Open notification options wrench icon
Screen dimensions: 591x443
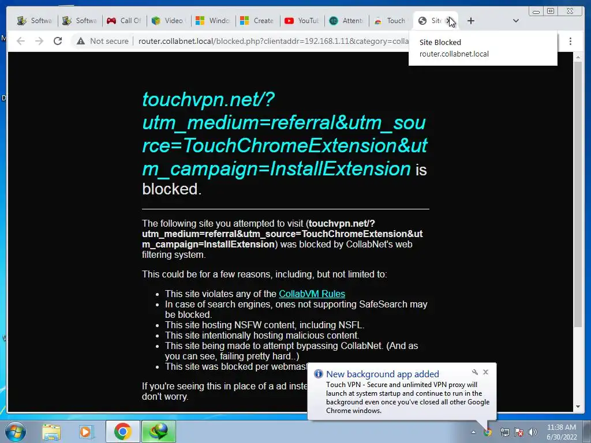[475, 372]
